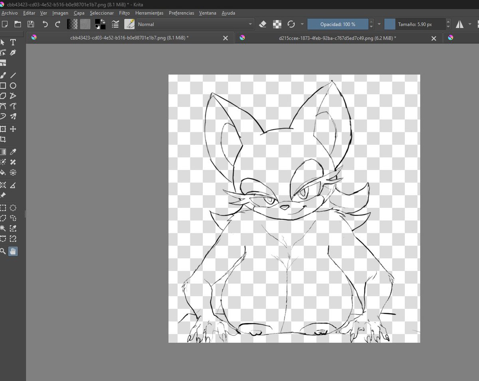Reload the original brush preset

pyautogui.click(x=291, y=24)
